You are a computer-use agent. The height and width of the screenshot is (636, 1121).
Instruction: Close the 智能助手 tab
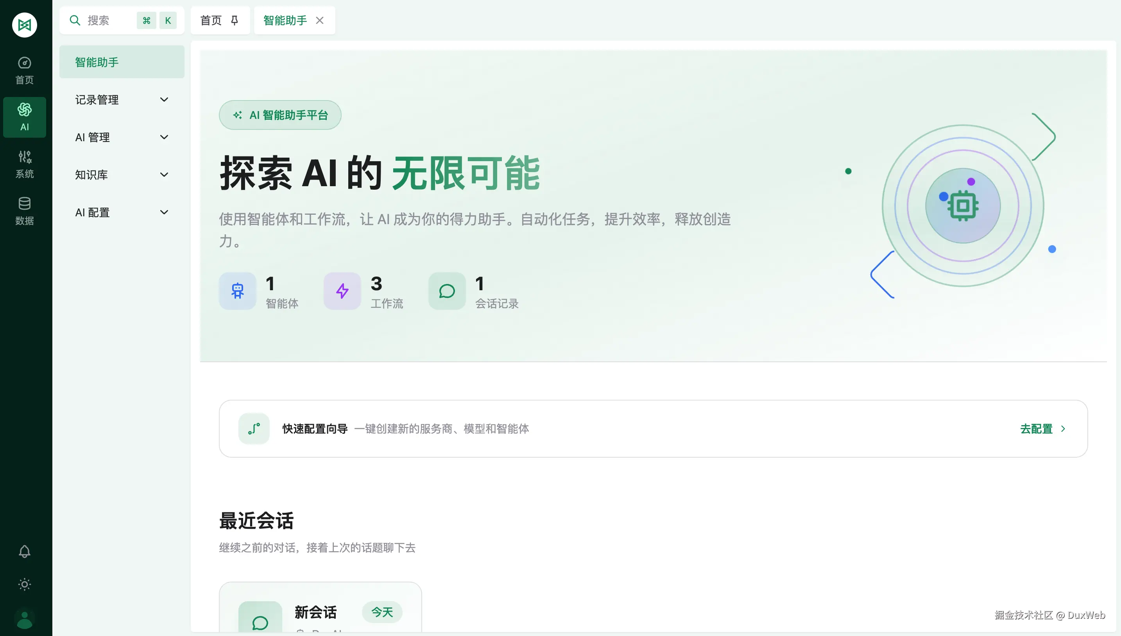(x=319, y=20)
